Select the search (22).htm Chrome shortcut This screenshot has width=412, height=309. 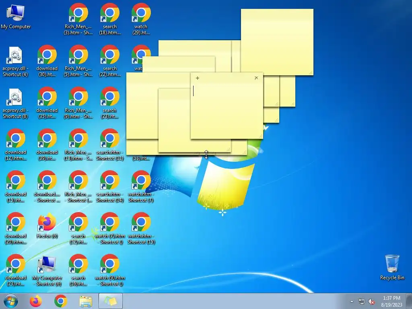110,61
